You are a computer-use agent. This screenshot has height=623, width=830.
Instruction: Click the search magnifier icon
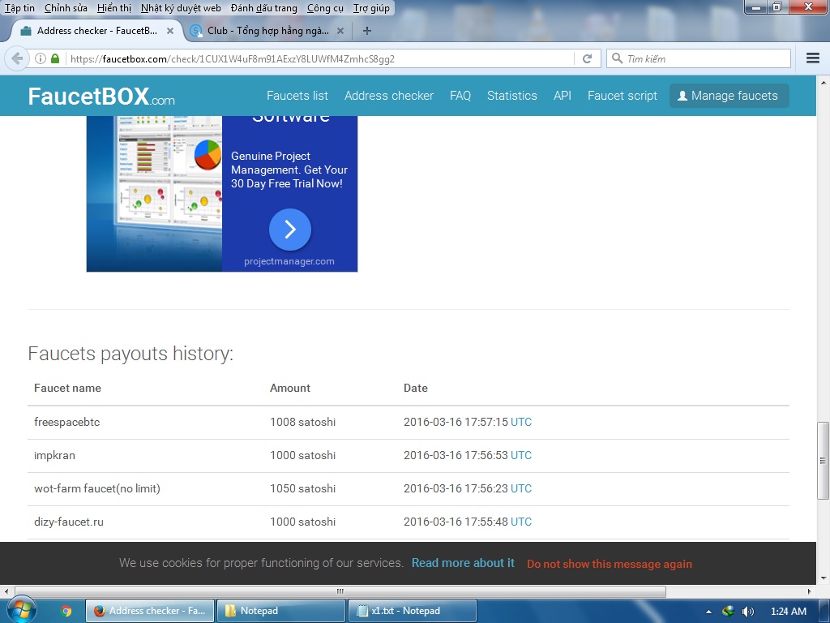(617, 58)
